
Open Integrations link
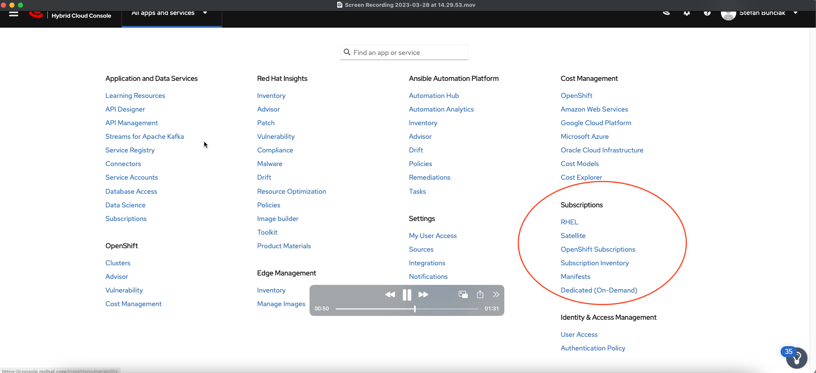coord(427,263)
